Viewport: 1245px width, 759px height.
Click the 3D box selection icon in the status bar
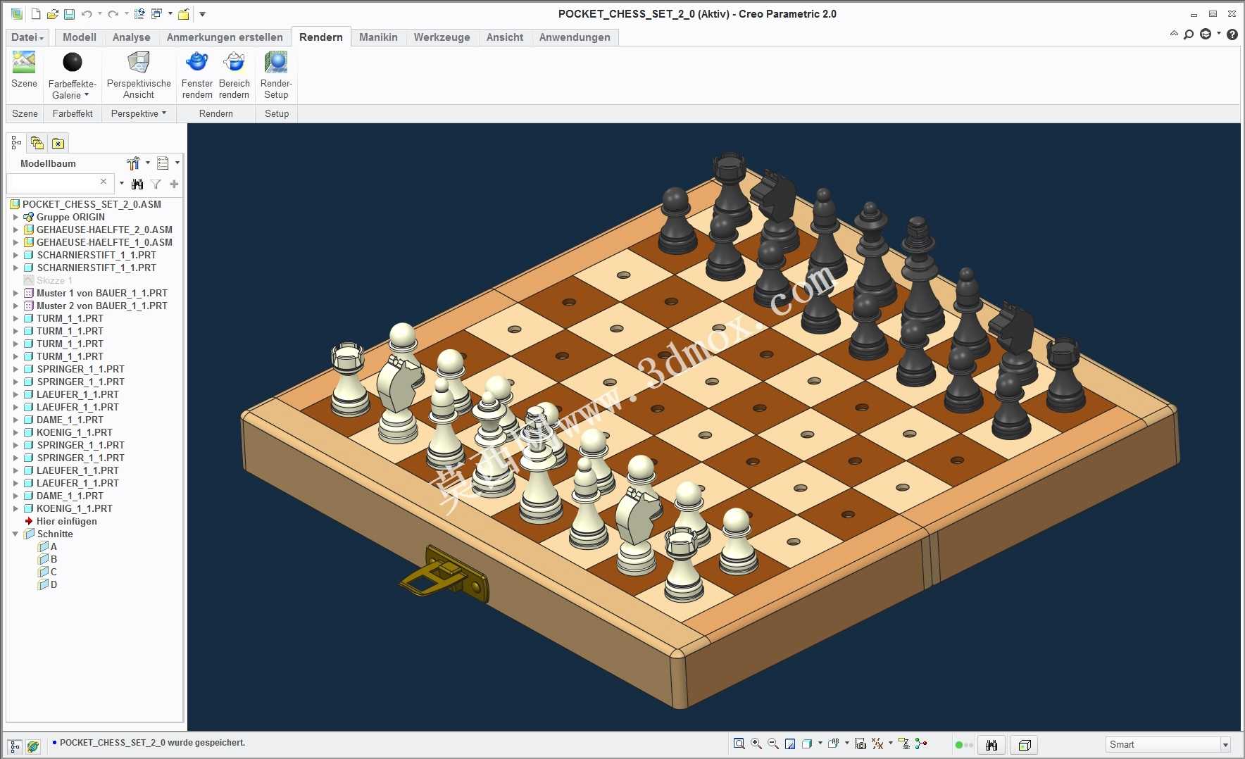coord(1025,745)
